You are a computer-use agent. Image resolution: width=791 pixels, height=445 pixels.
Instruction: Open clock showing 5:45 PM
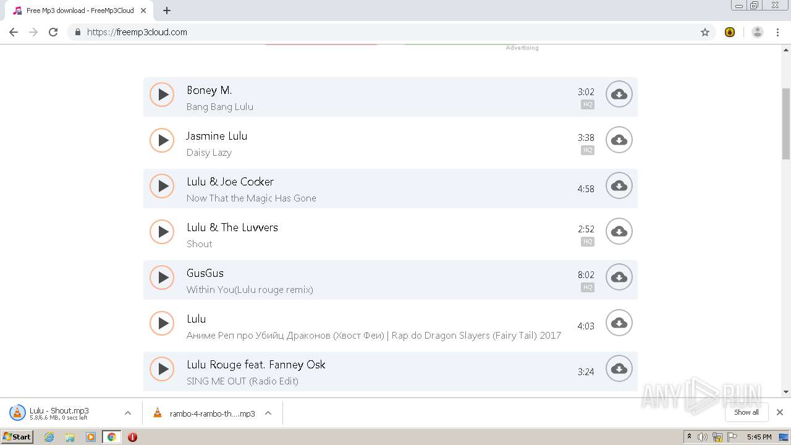click(759, 437)
